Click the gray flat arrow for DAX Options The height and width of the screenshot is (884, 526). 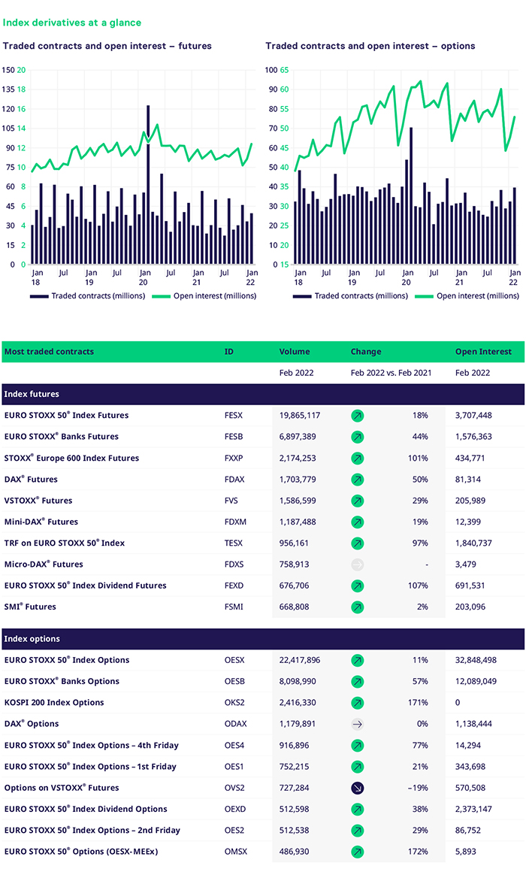point(358,725)
